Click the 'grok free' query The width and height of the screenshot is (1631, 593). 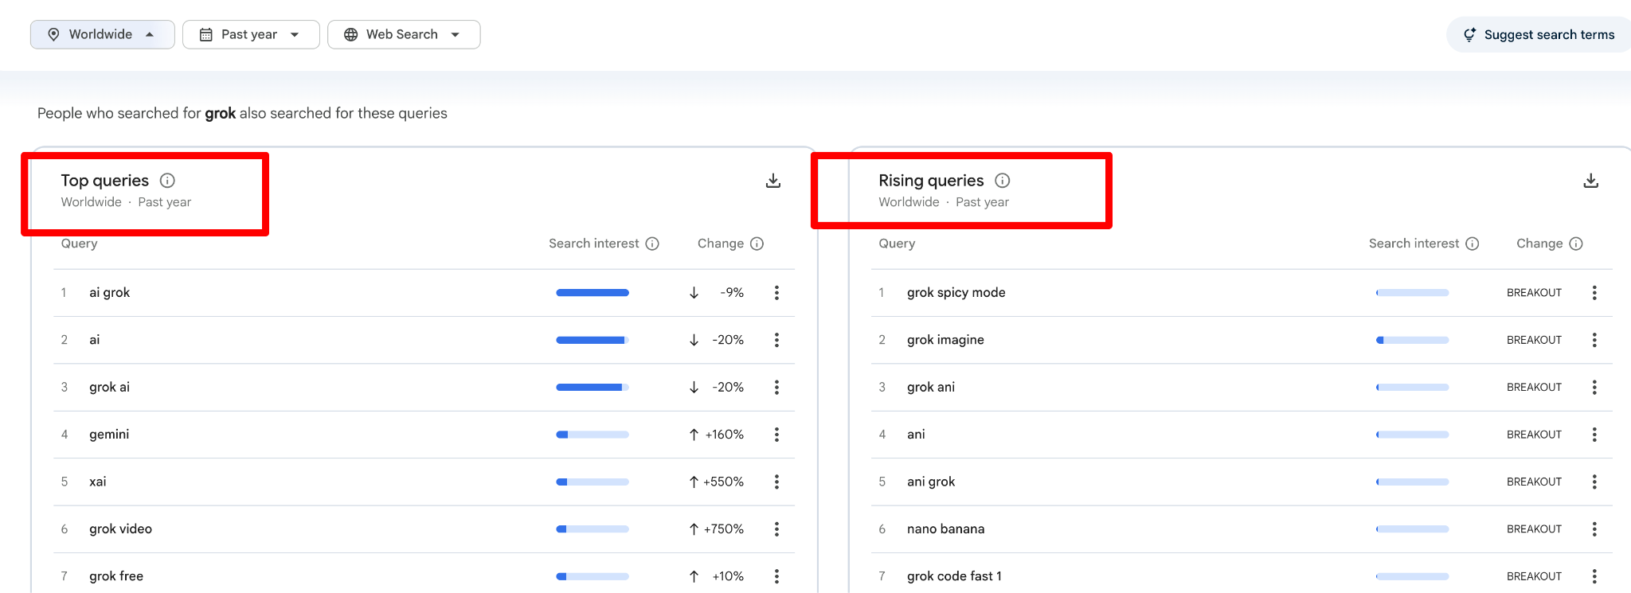pyautogui.click(x=116, y=576)
